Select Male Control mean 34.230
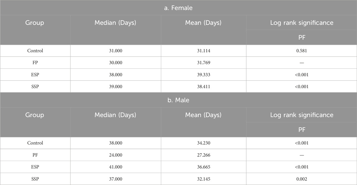357x185 pixels. pyautogui.click(x=204, y=143)
